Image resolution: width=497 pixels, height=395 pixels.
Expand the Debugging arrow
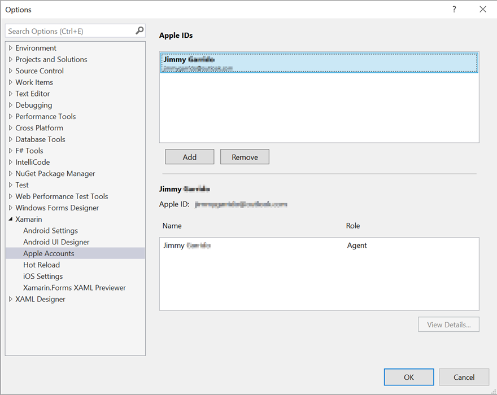(x=11, y=105)
